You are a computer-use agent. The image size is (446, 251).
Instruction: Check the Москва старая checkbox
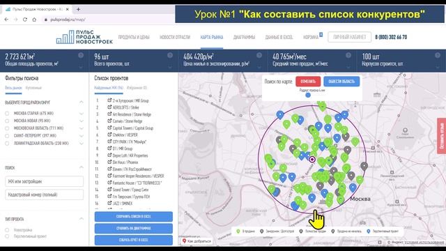(x=7, y=113)
